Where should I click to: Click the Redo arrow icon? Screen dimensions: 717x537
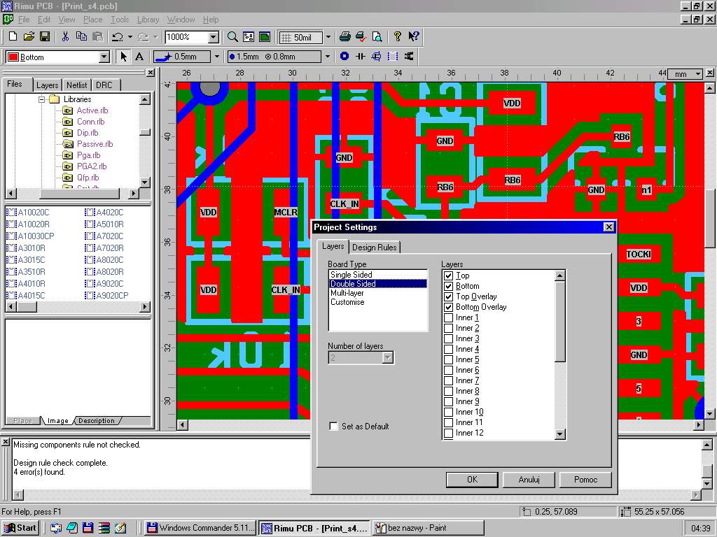(143, 37)
